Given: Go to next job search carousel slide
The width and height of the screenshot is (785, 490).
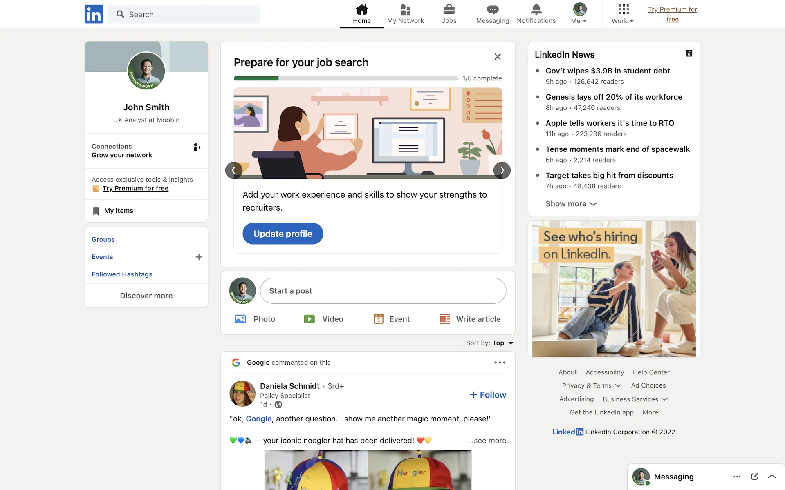Looking at the screenshot, I should pyautogui.click(x=502, y=170).
